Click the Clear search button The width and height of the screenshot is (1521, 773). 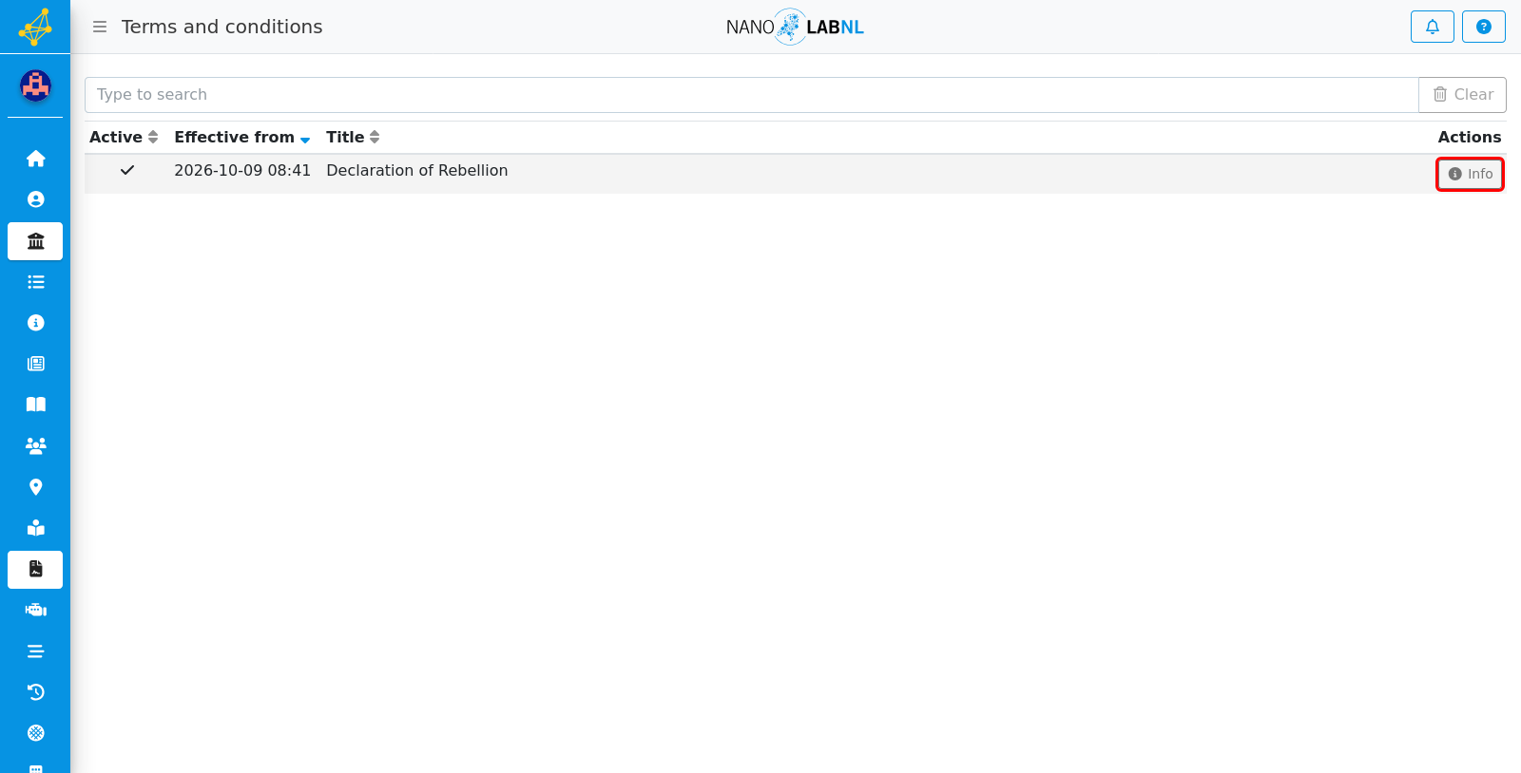[1462, 95]
